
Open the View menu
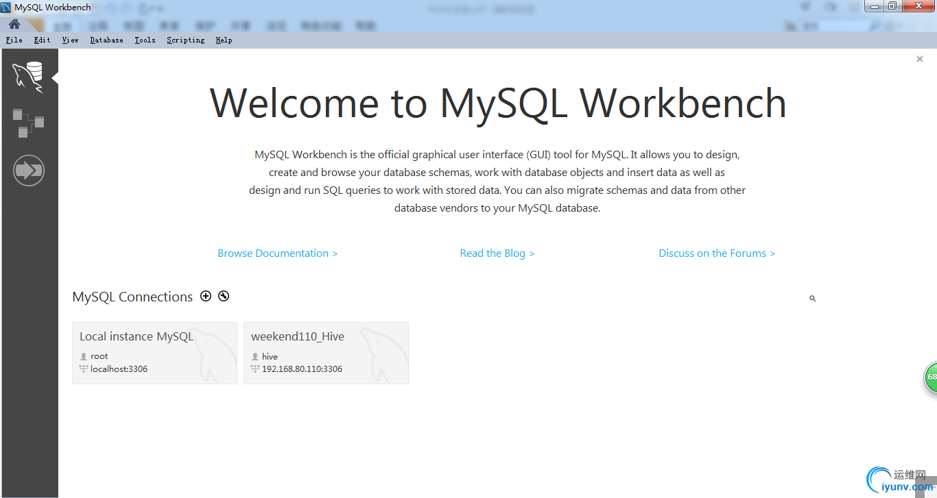coord(71,40)
